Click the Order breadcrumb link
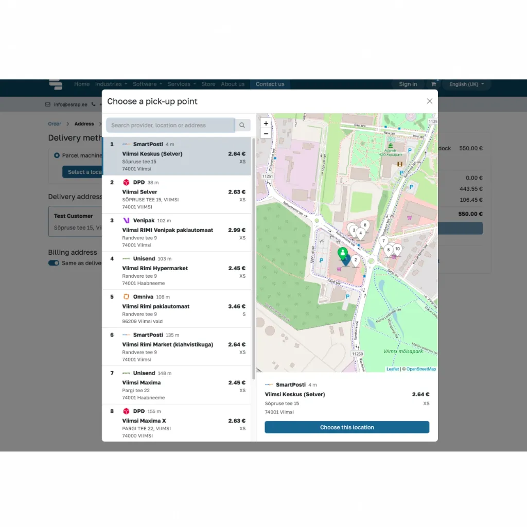Screen dimensions: 527x527 55,124
